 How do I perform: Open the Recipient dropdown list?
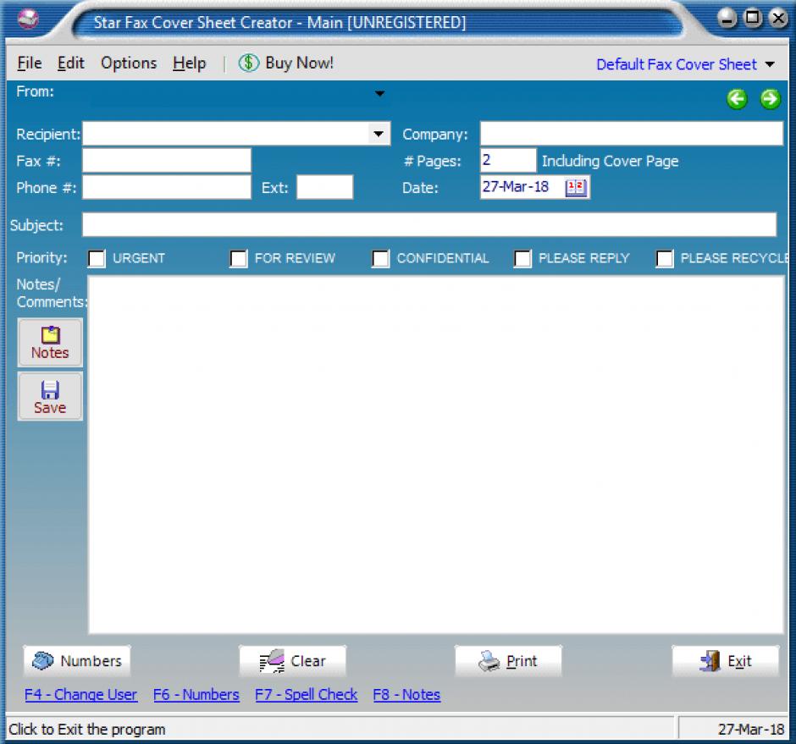point(379,134)
